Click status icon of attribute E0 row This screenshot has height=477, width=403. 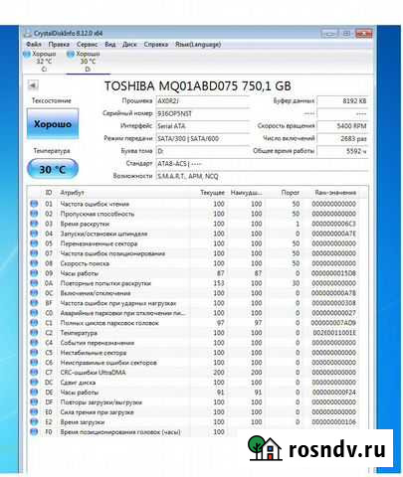pos(34,412)
